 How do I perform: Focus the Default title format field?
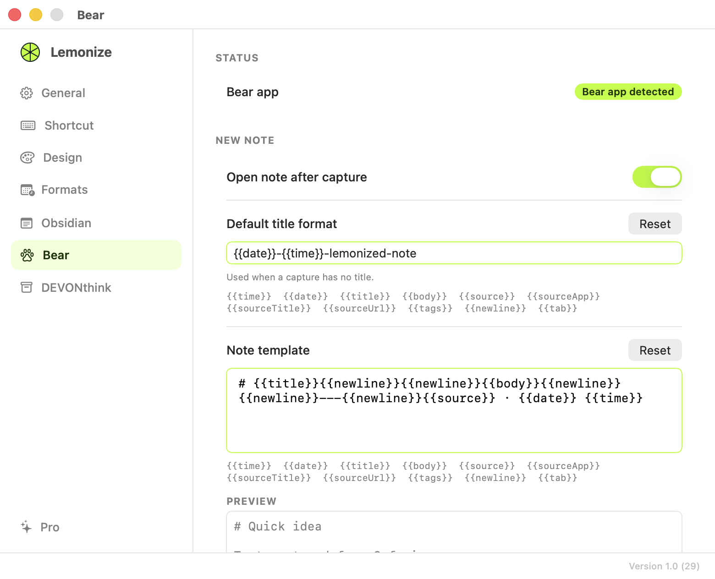(454, 253)
